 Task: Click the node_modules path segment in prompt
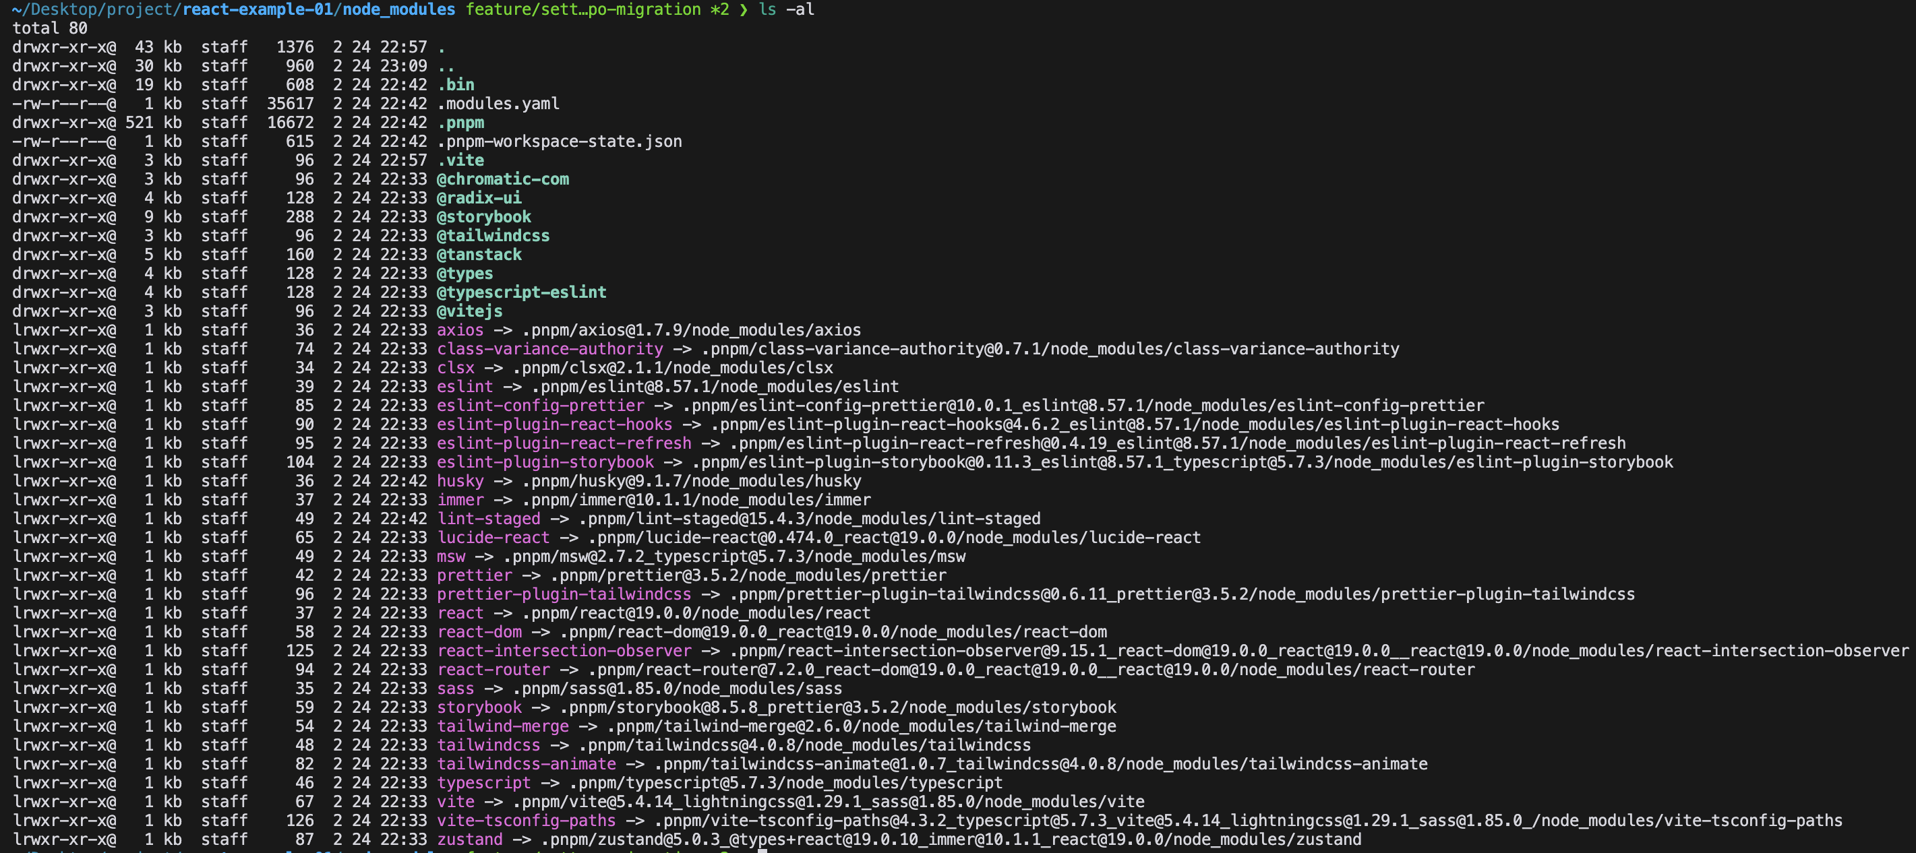tap(398, 9)
